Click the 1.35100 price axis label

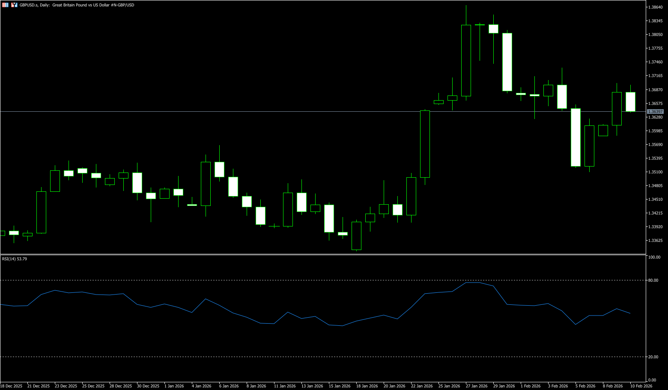click(656, 172)
